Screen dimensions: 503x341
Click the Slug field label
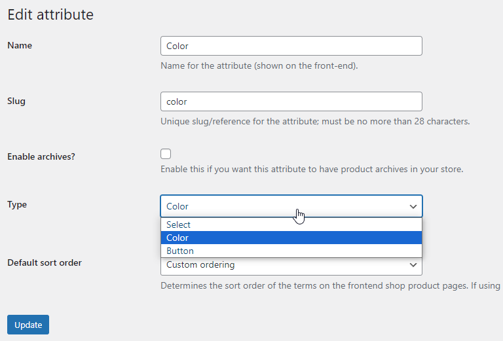tap(16, 101)
